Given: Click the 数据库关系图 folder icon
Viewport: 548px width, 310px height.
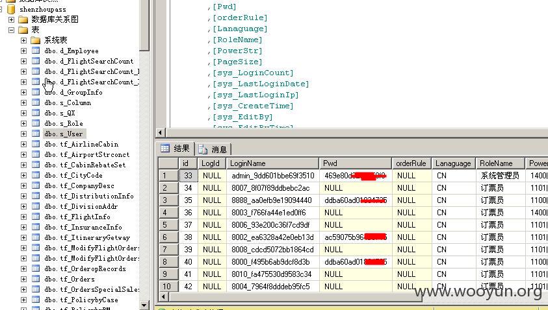Looking at the screenshot, I should [x=23, y=19].
